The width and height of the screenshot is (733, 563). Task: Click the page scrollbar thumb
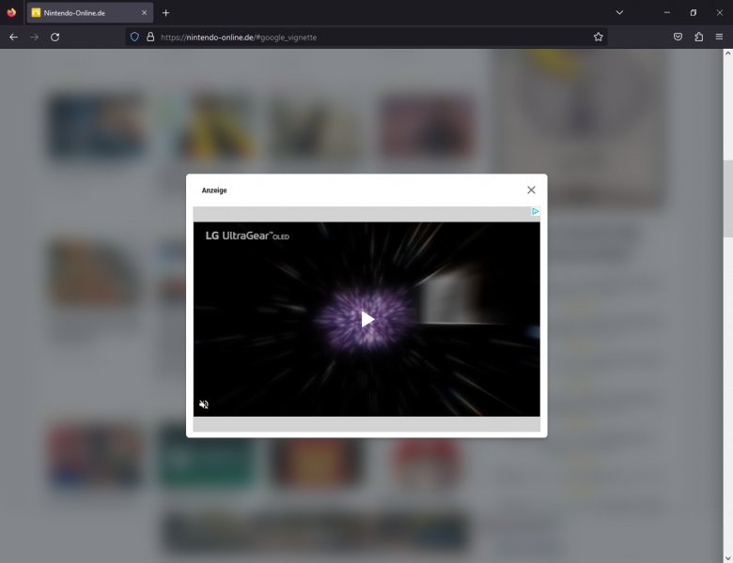(728, 198)
